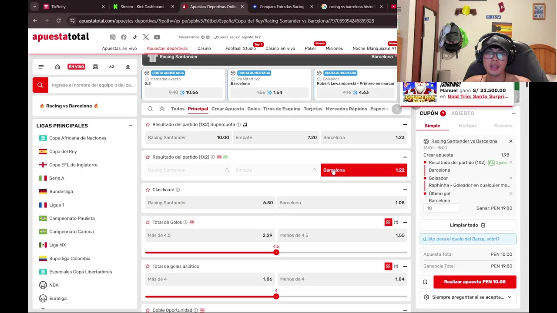This screenshot has width=557, height=313.
Task: Click the team search input field
Action: (92, 85)
